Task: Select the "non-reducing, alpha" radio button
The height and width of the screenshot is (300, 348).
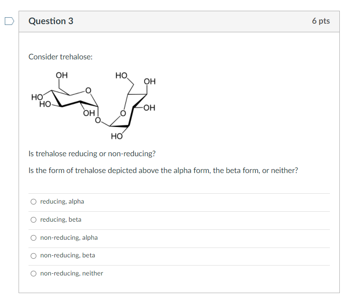Action: point(33,238)
